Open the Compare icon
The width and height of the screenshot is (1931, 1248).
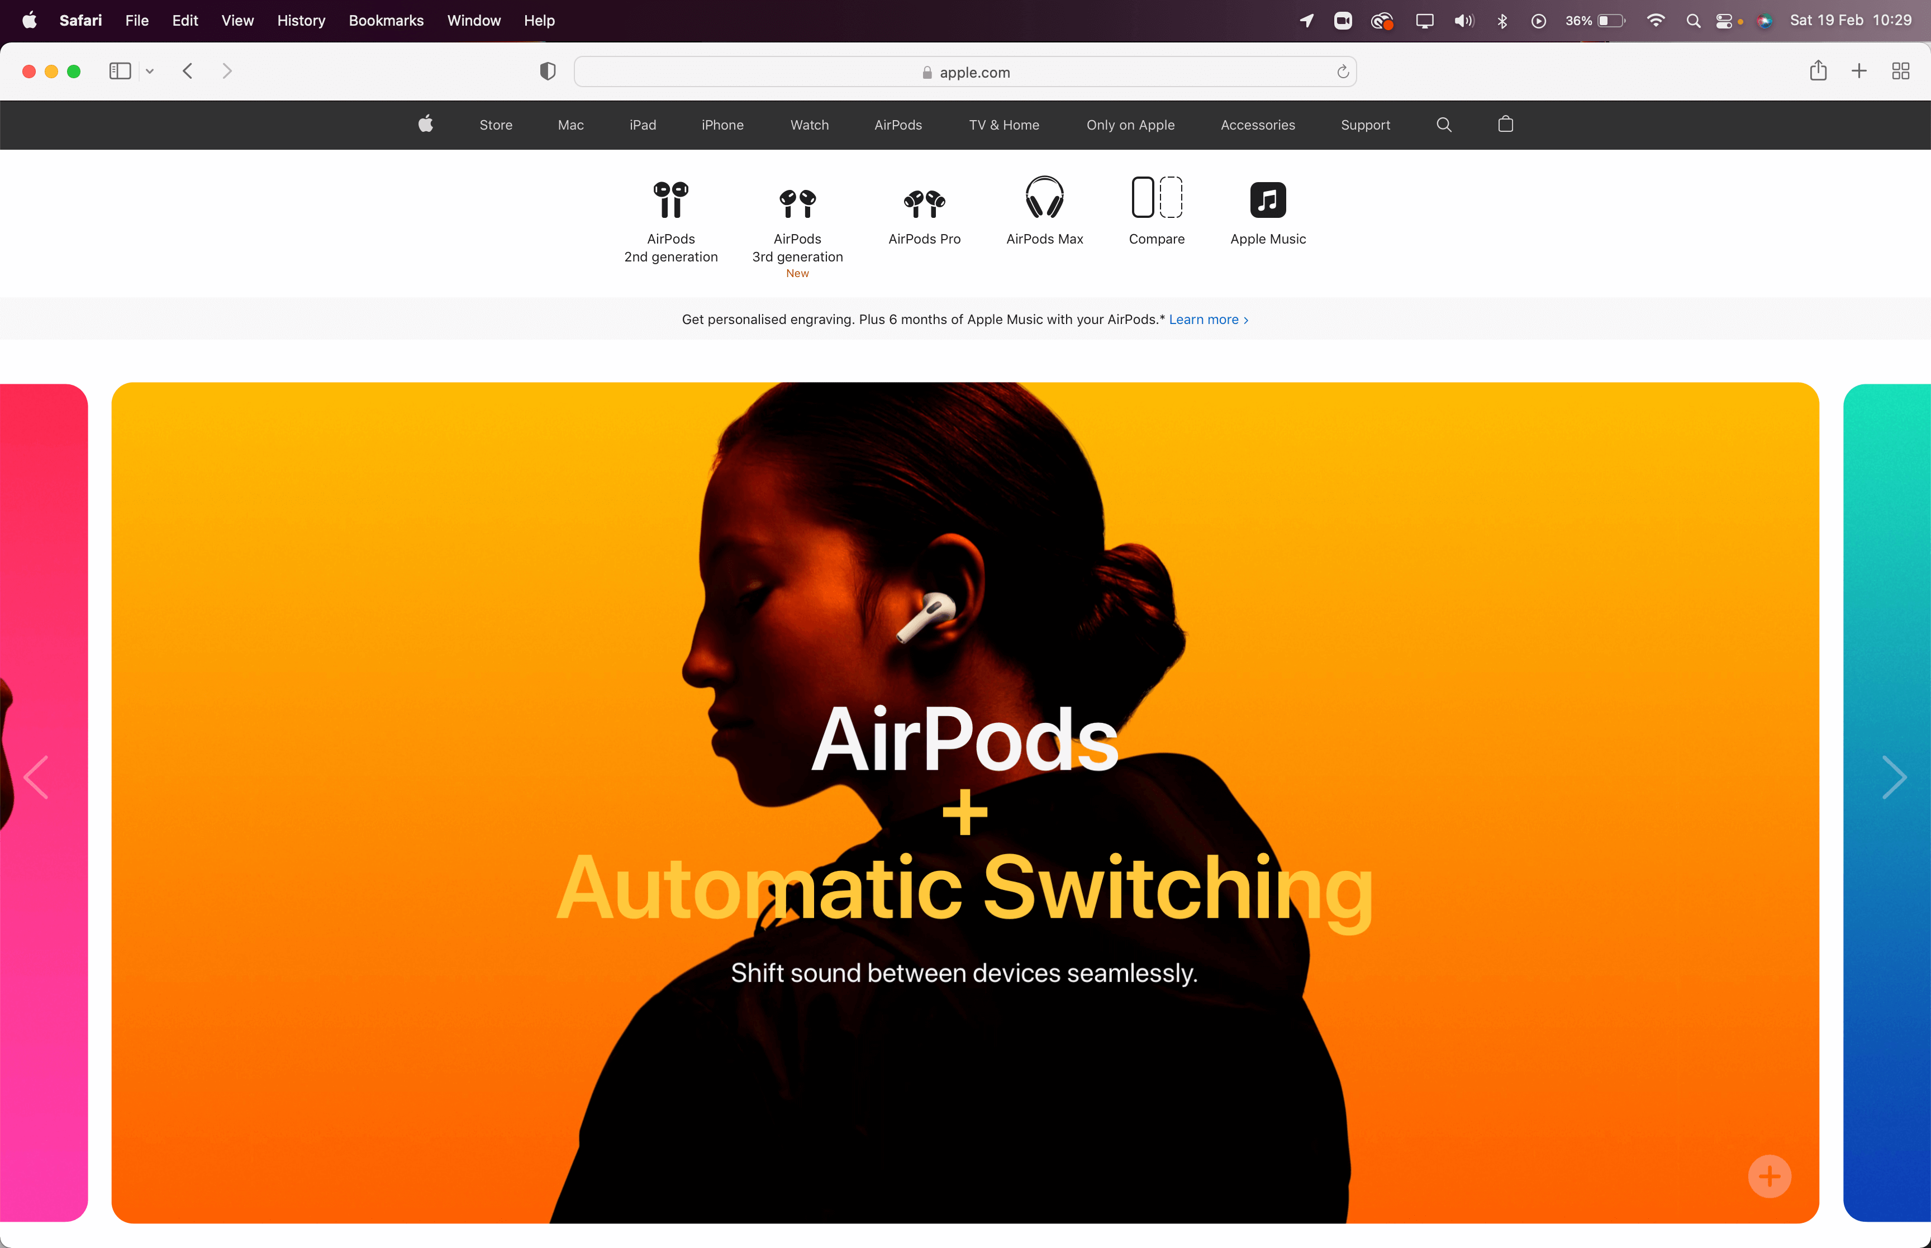pyautogui.click(x=1157, y=197)
